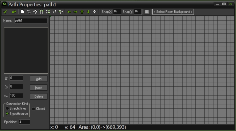Click the Rotate path icon
236x131 pixels.
(x=54, y=12)
